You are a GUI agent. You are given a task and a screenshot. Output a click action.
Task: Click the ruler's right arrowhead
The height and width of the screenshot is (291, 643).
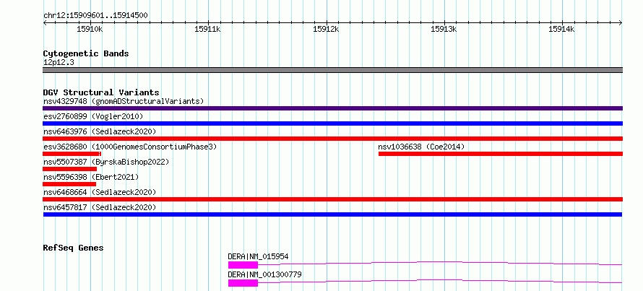point(621,23)
